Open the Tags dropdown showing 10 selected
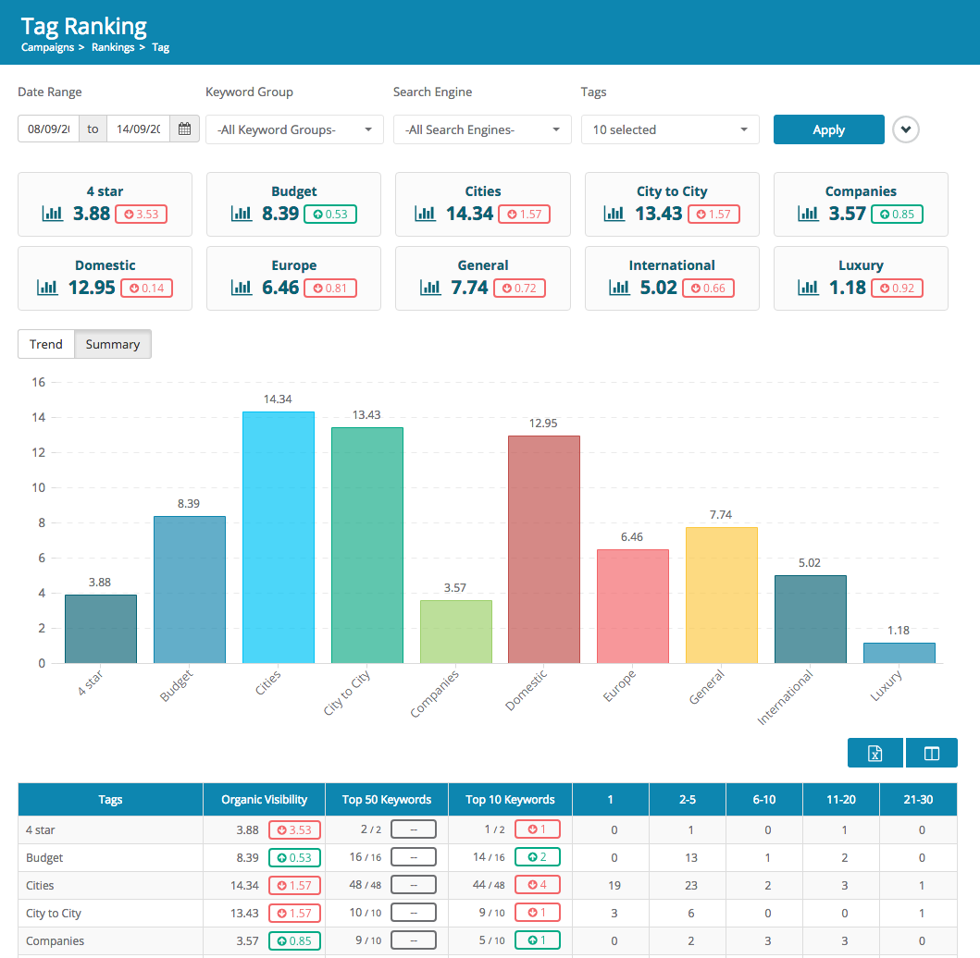 (x=670, y=129)
